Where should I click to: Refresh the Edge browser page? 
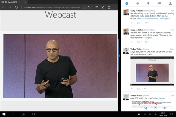16,7
